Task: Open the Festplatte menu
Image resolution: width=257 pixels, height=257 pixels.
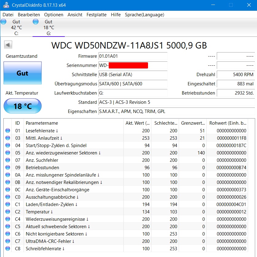Action: [96, 15]
